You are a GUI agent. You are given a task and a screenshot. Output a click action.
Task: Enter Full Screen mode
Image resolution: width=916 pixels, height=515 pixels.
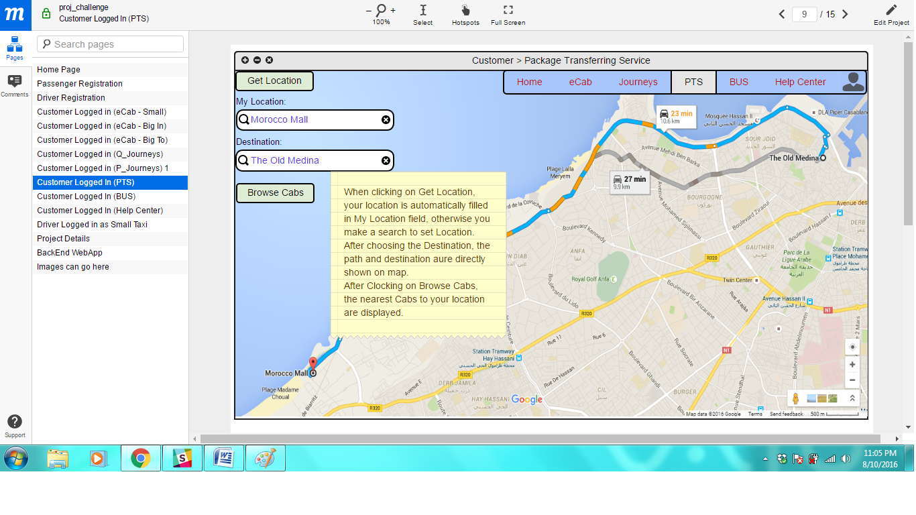(508, 15)
